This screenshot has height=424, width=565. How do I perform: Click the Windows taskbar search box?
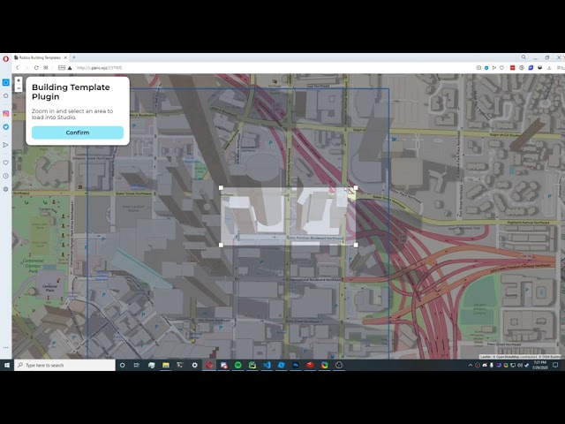[64, 365]
